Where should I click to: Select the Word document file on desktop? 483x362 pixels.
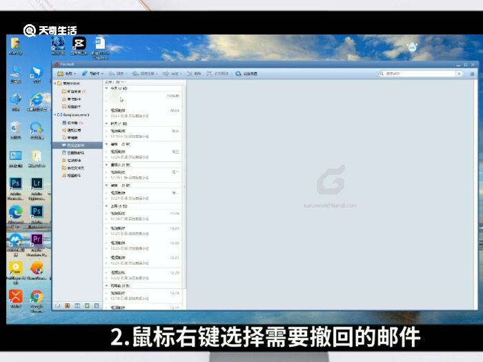100,48
